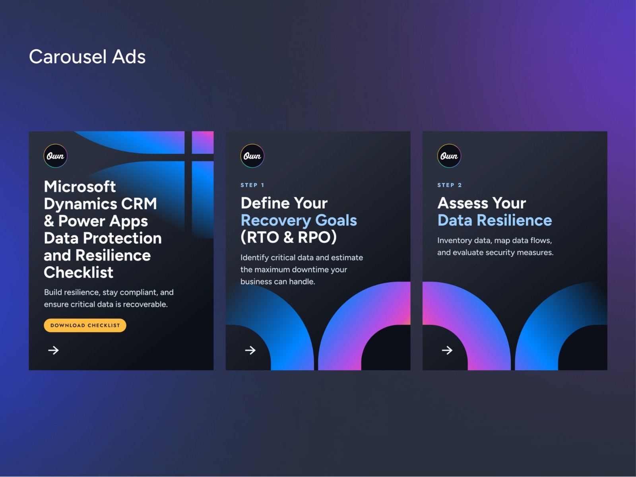Click the 'Inventory data, map data flows' description
Screen dimensions: 636x477
pyautogui.click(x=495, y=246)
